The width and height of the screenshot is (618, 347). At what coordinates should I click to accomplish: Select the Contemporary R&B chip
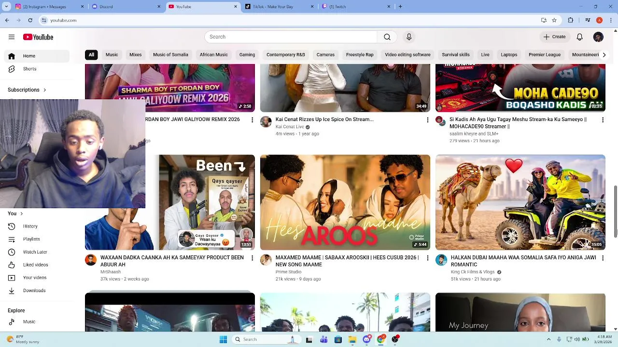tap(286, 54)
